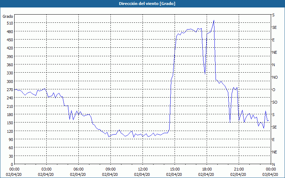Select the 60 degree axis label
The image size is (285, 178).
coord(11,148)
